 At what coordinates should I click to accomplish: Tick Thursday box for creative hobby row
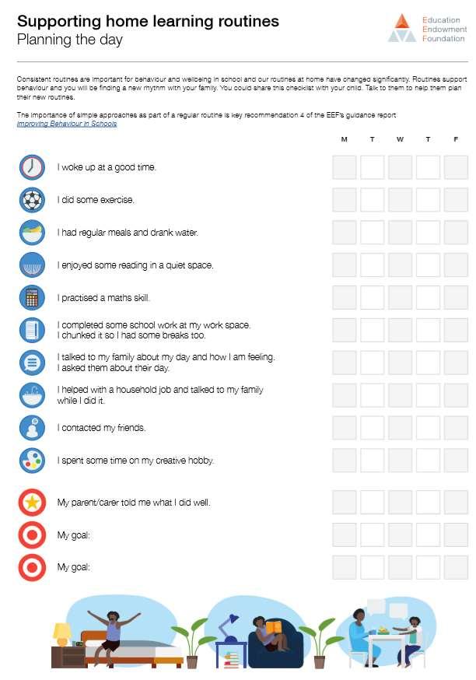click(428, 460)
